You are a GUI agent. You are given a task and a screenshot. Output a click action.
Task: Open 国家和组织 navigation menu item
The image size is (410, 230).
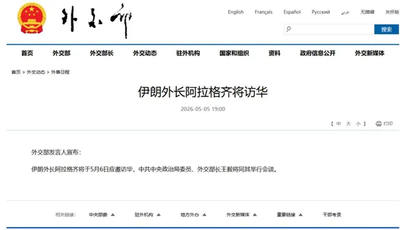tap(234, 53)
